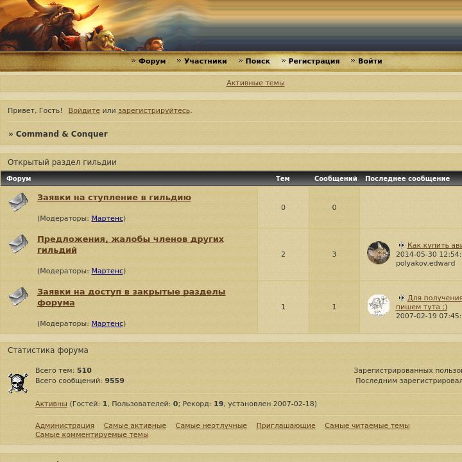Open moderator Мартенс under Заявки на доступ
Image resolution: width=462 pixels, height=462 pixels.
tap(107, 323)
